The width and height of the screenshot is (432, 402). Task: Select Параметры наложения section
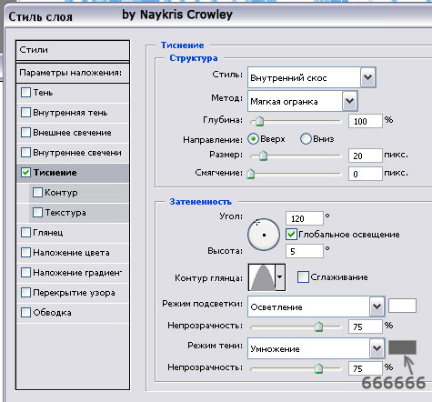pyautogui.click(x=73, y=73)
